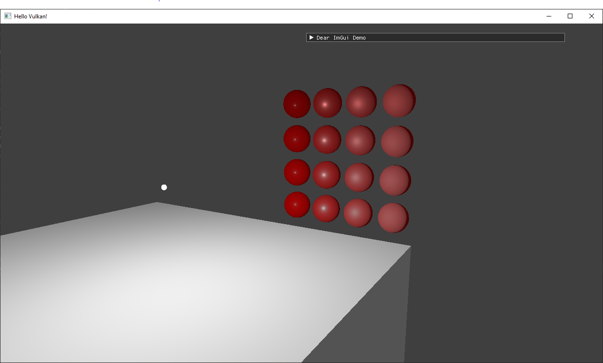Select the small white light sphere
This screenshot has width=603, height=363.
click(164, 187)
